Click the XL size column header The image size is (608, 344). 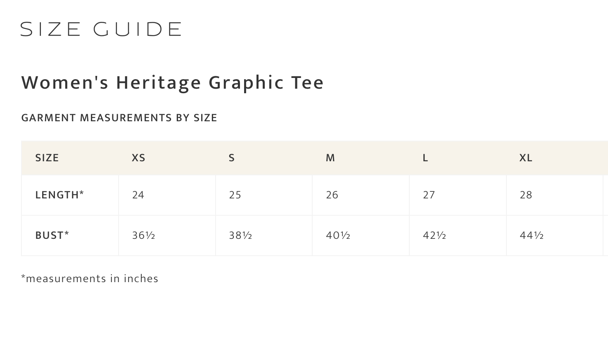(x=526, y=158)
